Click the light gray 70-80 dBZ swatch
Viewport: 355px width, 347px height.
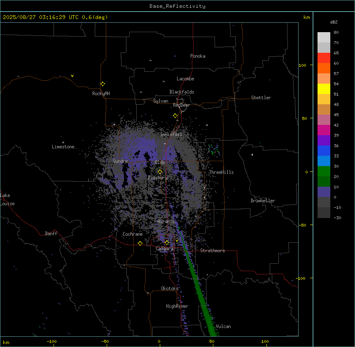click(x=324, y=38)
